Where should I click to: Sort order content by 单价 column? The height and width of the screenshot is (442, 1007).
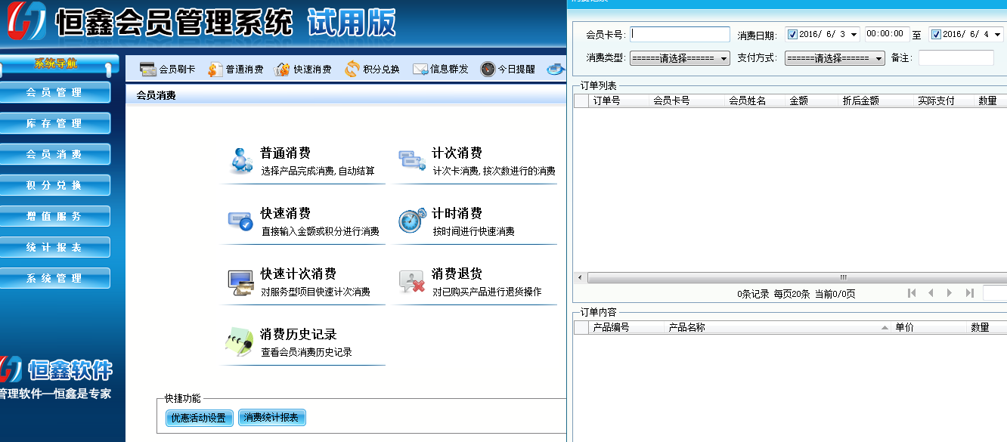[929, 328]
